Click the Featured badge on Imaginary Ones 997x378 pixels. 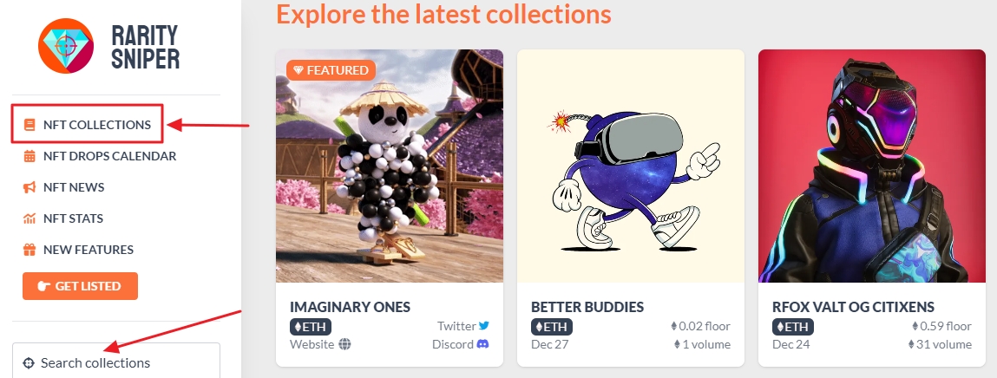(331, 70)
